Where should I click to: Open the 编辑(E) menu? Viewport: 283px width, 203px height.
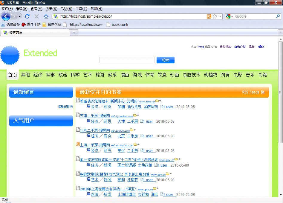tap(22, 9)
